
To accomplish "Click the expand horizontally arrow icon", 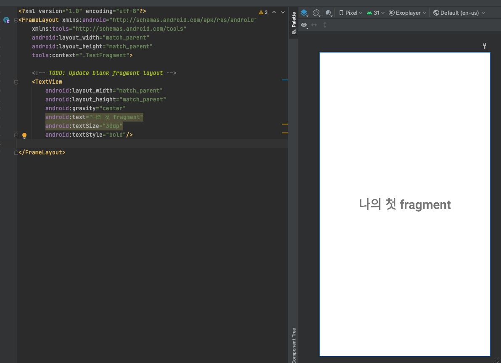I will point(314,25).
